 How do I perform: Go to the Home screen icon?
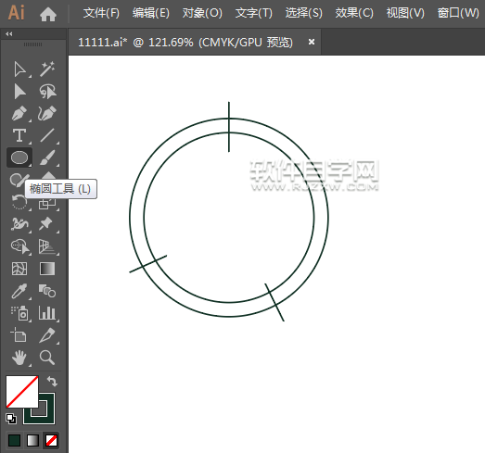point(48,14)
